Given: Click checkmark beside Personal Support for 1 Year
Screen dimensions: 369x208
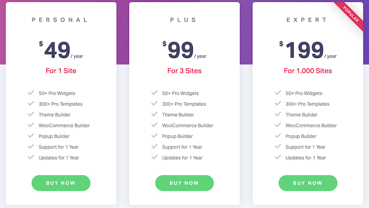Looking at the screenshot, I should [31, 147].
